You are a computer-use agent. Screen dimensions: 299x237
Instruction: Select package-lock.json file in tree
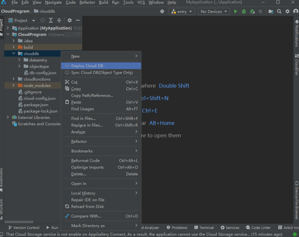[x=38, y=111]
